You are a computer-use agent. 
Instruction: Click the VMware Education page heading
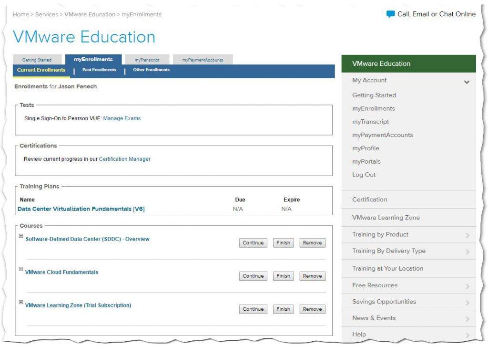click(x=84, y=37)
